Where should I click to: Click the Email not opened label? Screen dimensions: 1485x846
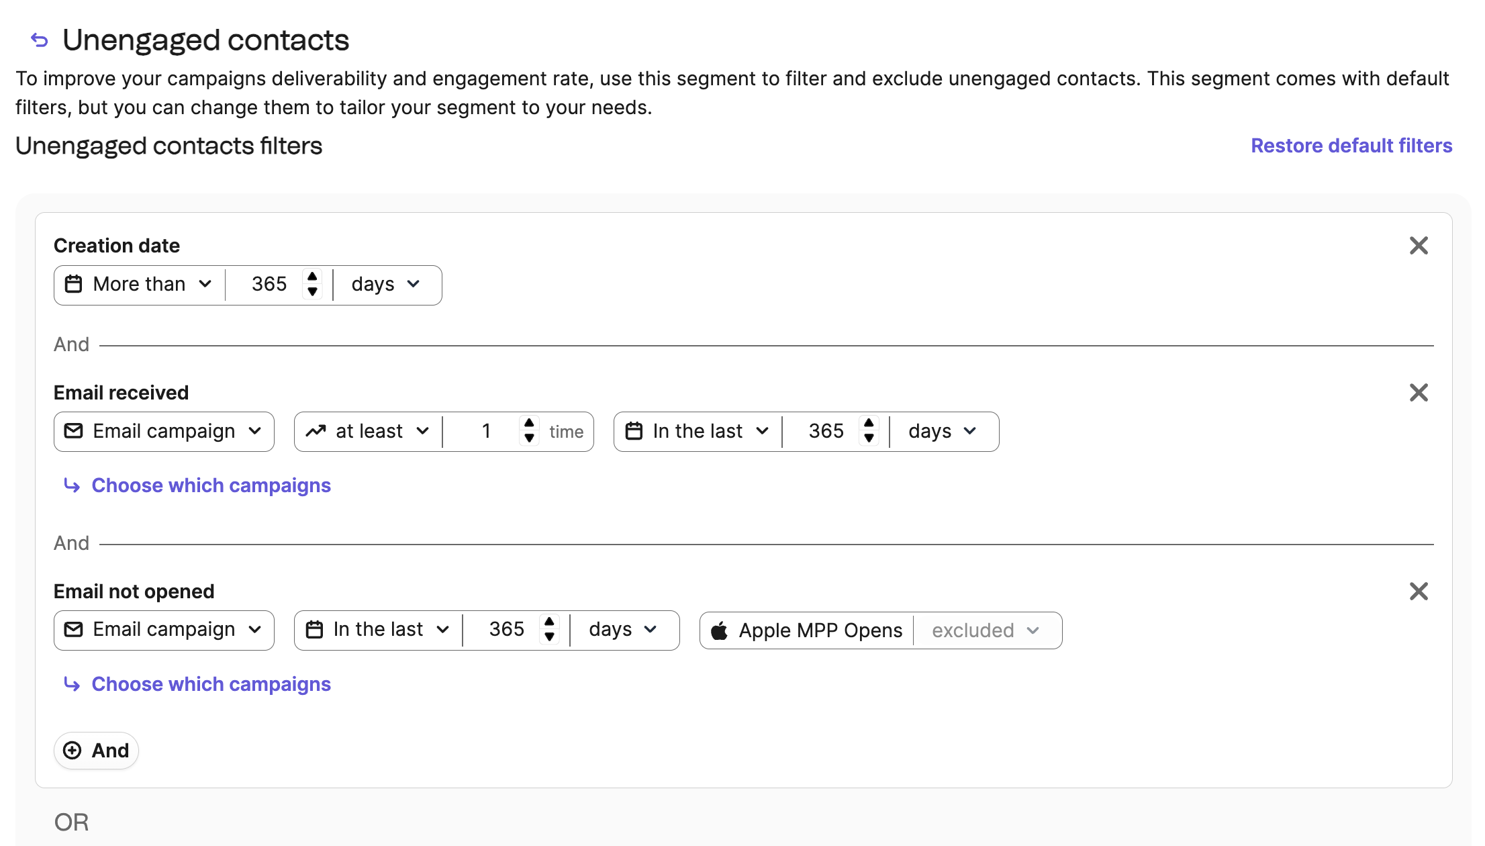134,592
